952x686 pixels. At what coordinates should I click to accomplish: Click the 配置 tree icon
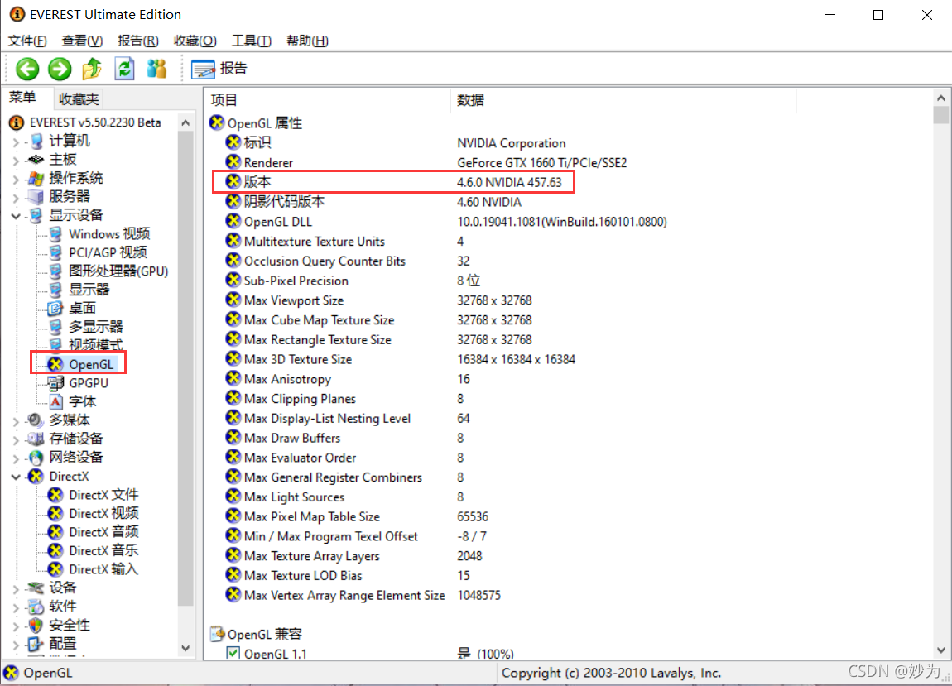click(x=36, y=644)
